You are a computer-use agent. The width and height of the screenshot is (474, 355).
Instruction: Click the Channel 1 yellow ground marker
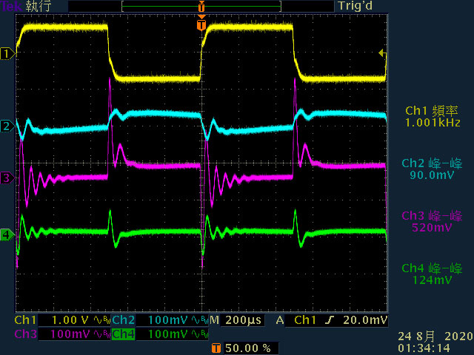coord(7,54)
